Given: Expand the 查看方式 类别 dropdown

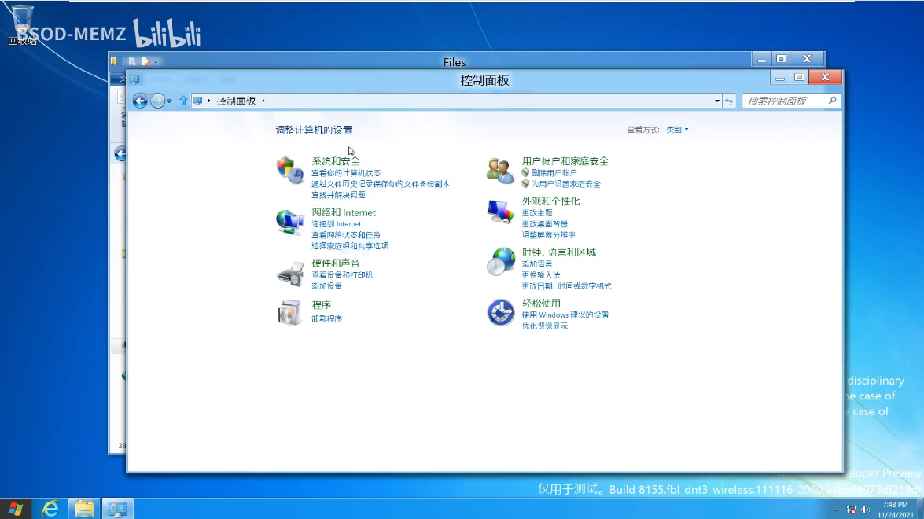Looking at the screenshot, I should (677, 130).
